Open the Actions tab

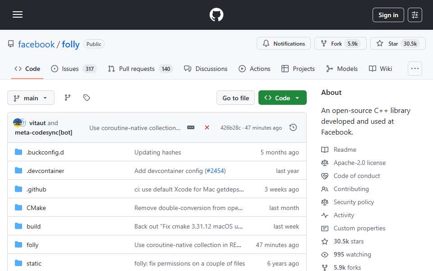(254, 69)
